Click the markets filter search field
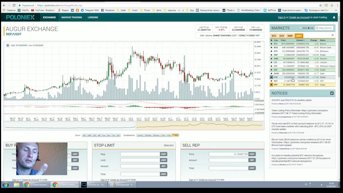The height and width of the screenshot is (193, 343). 324,28
